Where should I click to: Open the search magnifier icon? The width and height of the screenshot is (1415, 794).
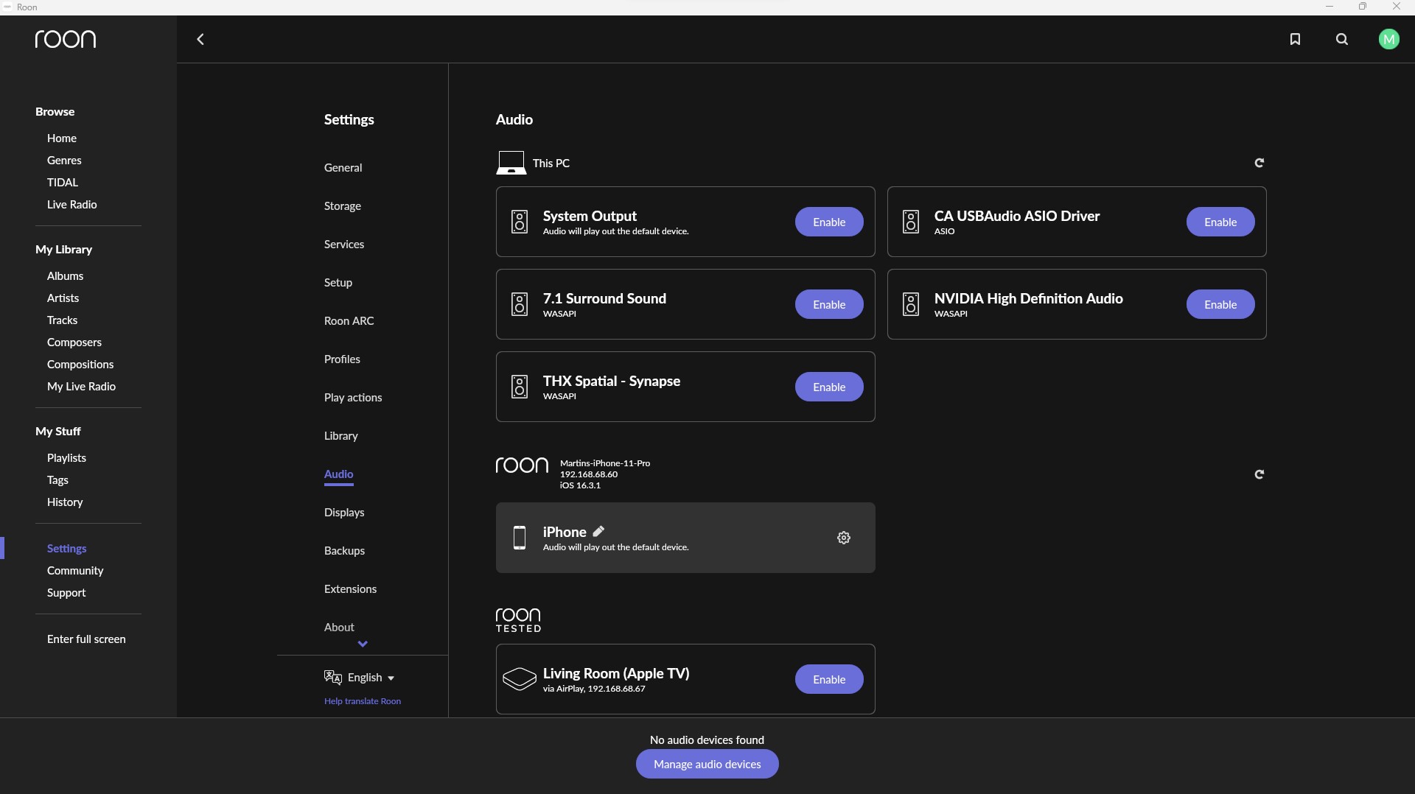click(1342, 39)
